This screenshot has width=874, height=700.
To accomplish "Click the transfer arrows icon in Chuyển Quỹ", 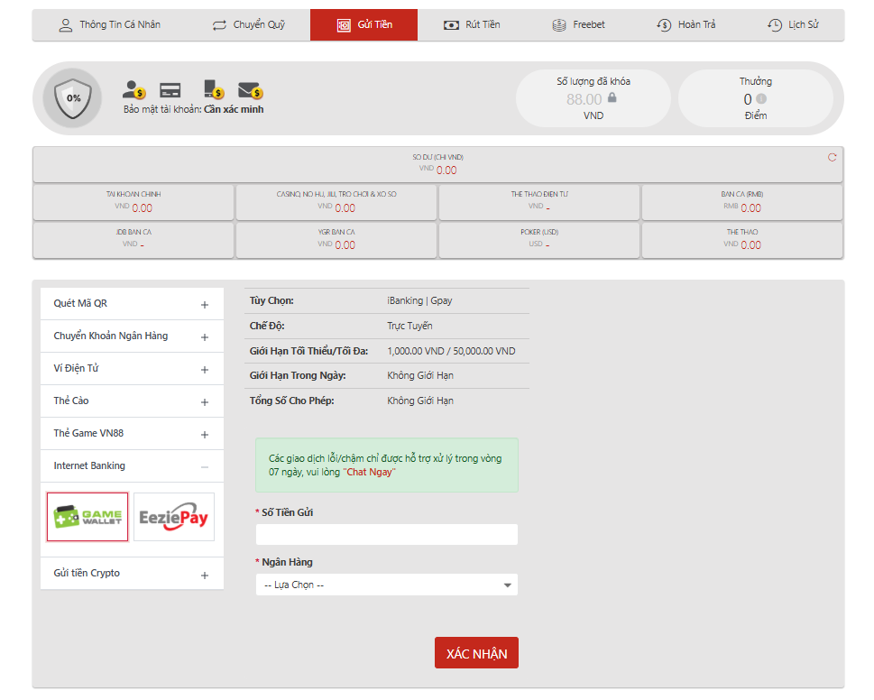I will [x=219, y=25].
